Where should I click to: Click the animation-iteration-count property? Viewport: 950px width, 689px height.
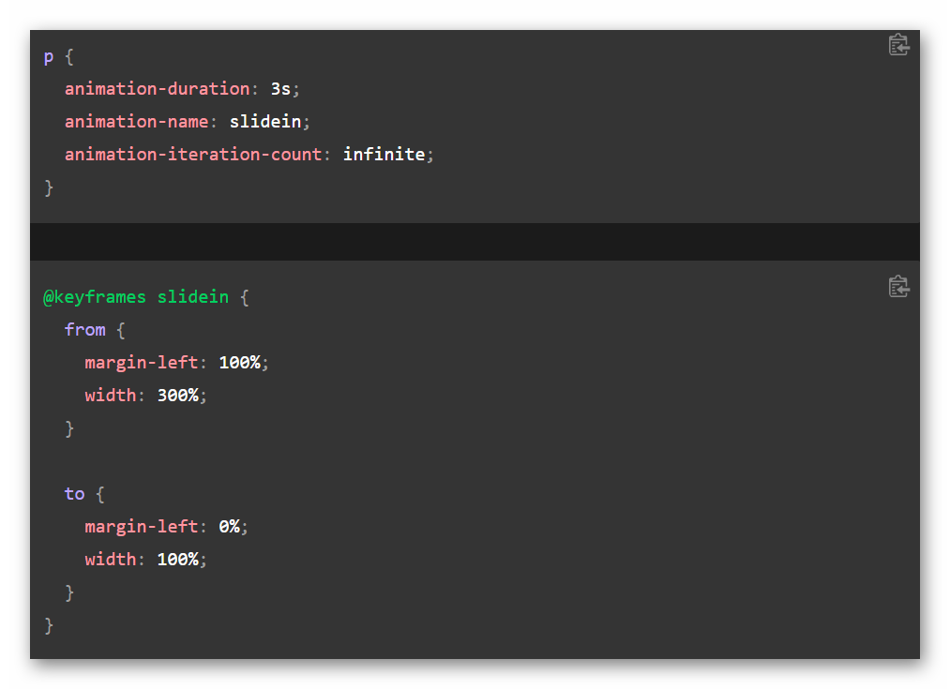pyautogui.click(x=193, y=155)
